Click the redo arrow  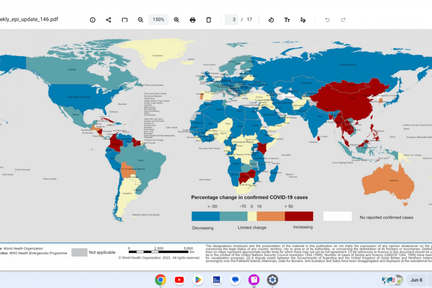tap(343, 20)
